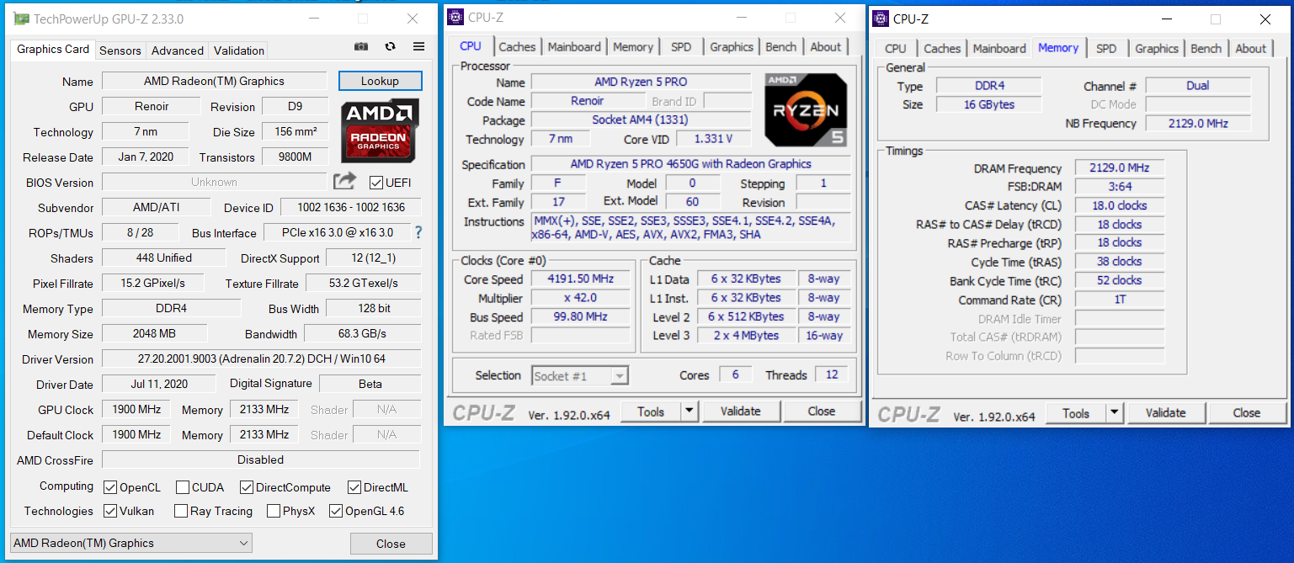Toggle the PhysX checkbox

coord(274,511)
